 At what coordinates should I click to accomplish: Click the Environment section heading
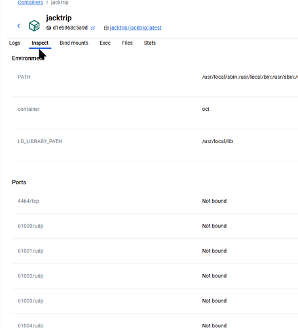pos(28,58)
